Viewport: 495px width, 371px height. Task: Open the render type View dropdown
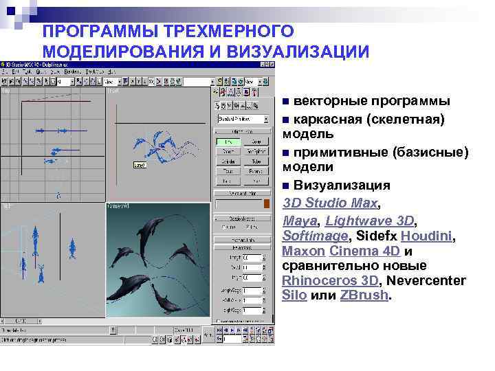pos(253,82)
